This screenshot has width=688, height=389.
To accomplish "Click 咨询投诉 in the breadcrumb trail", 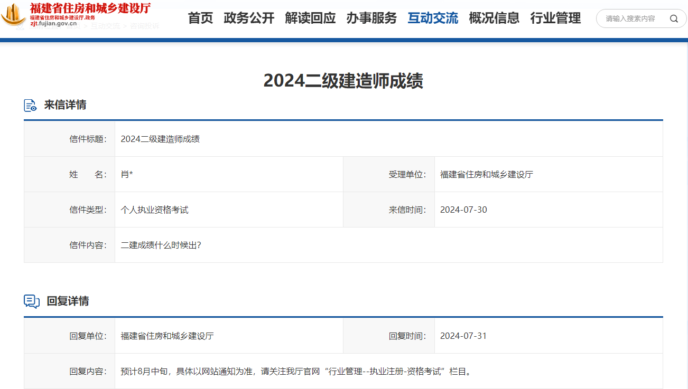I will click(x=144, y=27).
